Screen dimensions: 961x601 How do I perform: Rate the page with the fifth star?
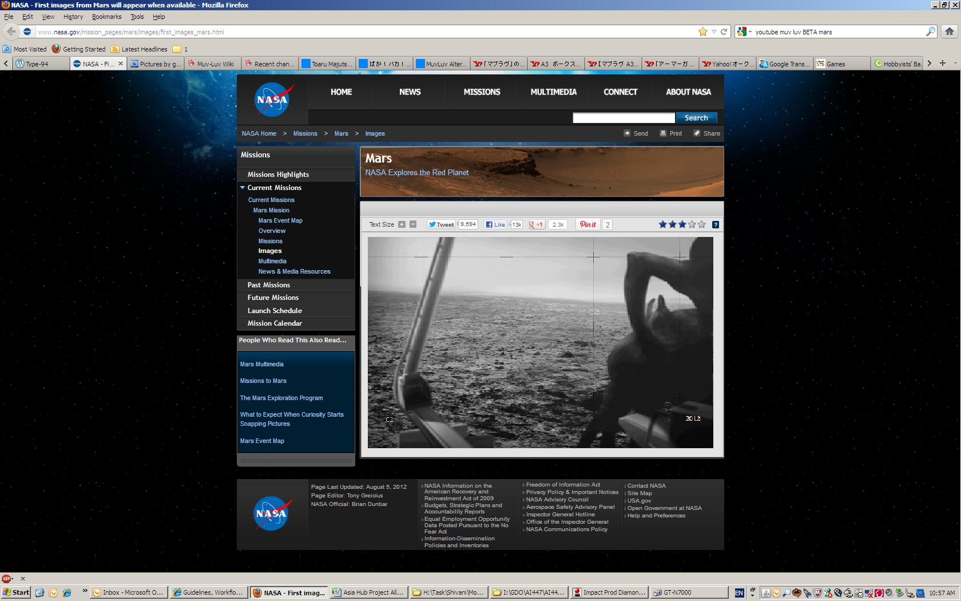(702, 224)
